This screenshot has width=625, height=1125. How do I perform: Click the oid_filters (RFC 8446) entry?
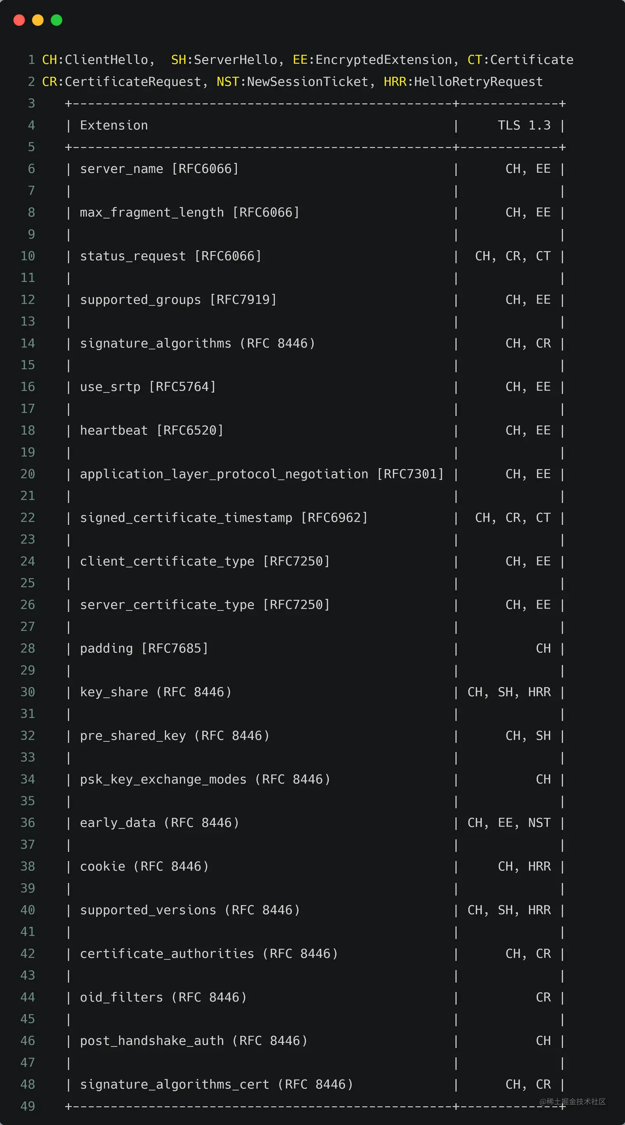click(x=163, y=997)
